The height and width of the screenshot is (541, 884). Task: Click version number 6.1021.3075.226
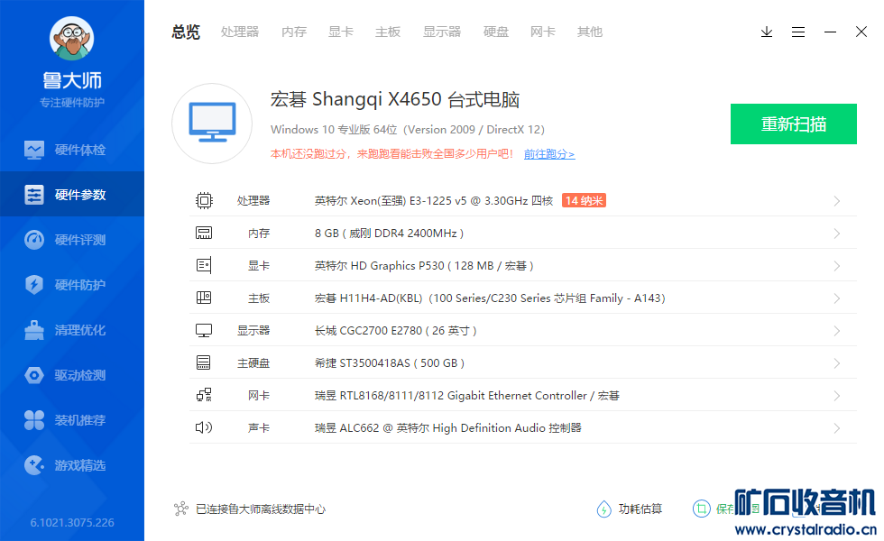click(72, 522)
